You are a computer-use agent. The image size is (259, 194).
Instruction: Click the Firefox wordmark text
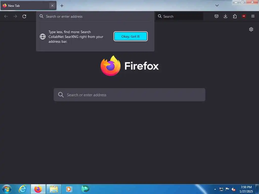click(x=142, y=66)
